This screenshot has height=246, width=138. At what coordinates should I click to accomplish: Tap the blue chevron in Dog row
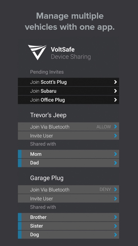click(x=116, y=235)
